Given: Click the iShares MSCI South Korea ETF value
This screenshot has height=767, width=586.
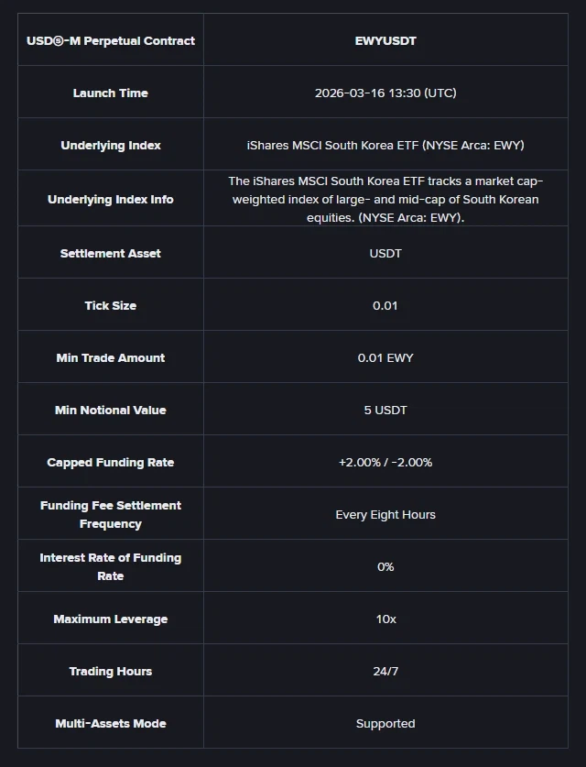Looking at the screenshot, I should tap(385, 145).
